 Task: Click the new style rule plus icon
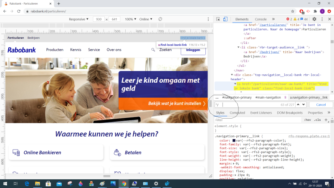[x=326, y=120]
